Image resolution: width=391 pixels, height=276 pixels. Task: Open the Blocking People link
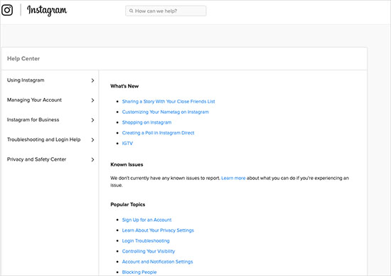(139, 272)
